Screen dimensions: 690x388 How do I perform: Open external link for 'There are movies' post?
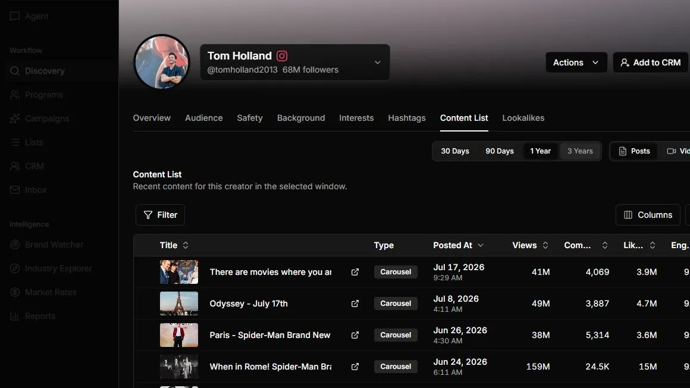point(355,272)
